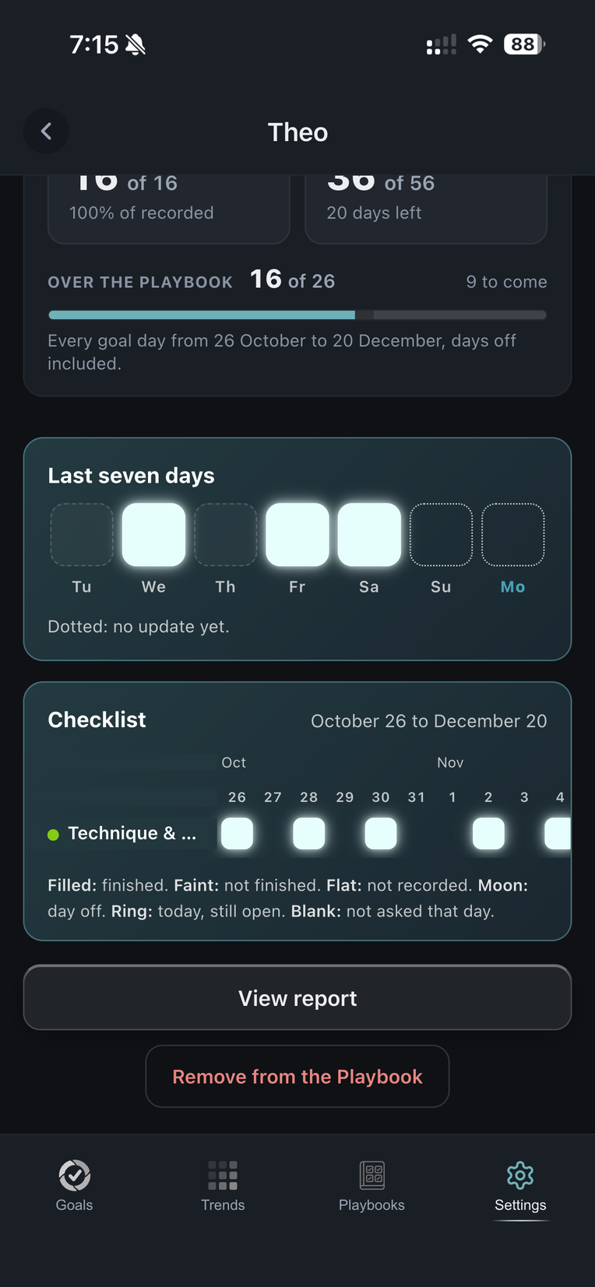
Task: Tap Monday's dotted day box
Action: 512,534
